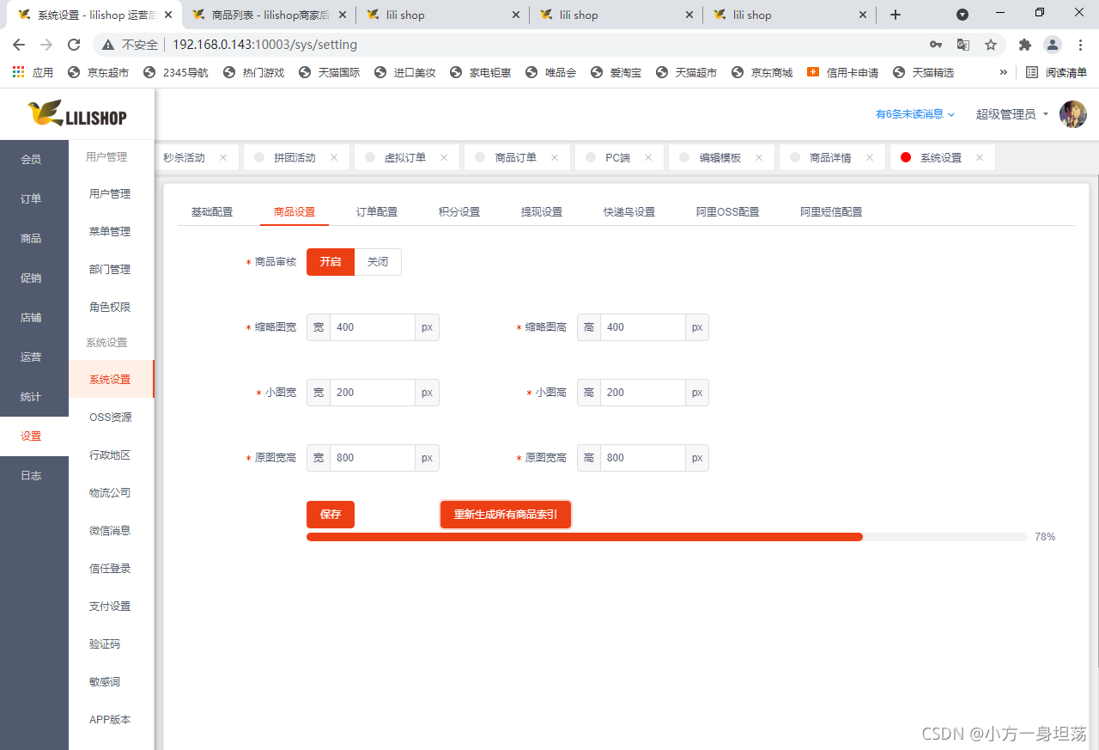The width and height of the screenshot is (1099, 750).
Task: Open 用户管理 in the submenu
Action: point(111,193)
